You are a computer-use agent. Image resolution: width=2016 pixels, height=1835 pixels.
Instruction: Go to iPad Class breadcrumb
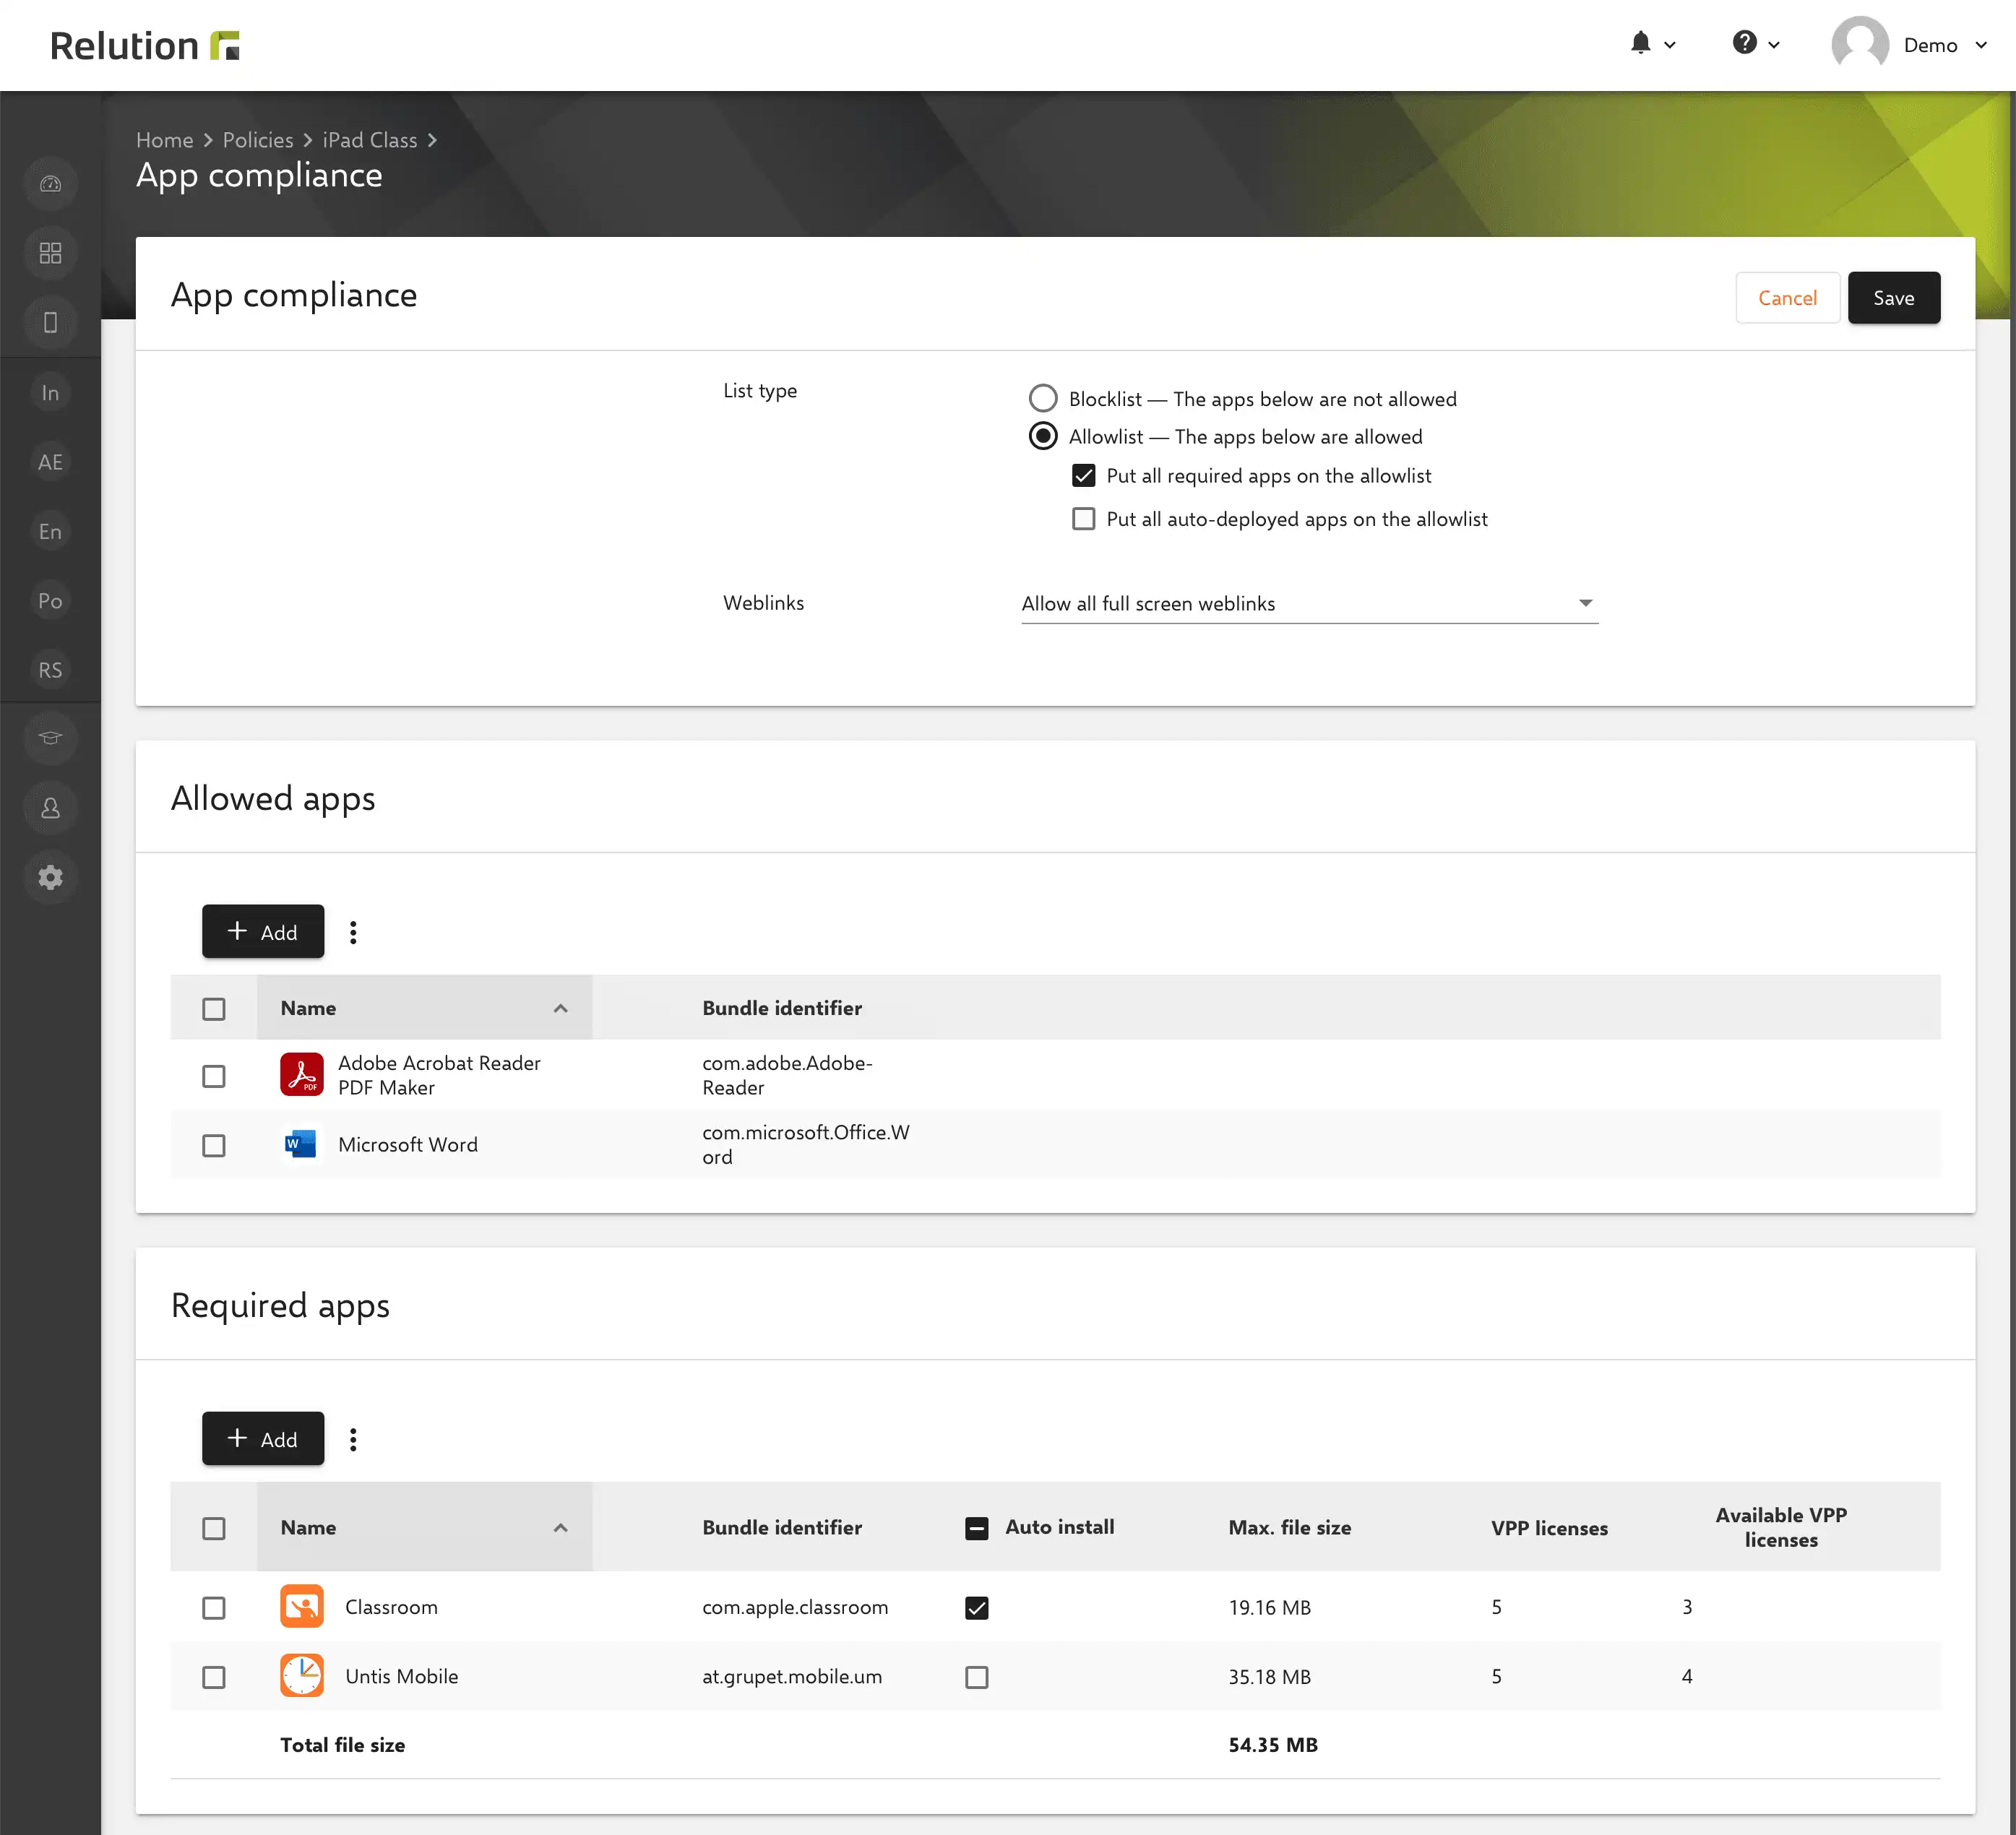click(369, 140)
